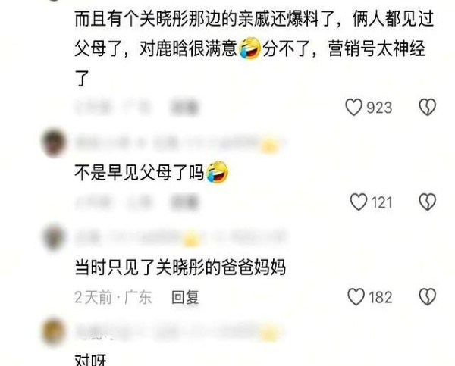Select the comment 当时只见了关晓彤的爸爸妈妈

point(180,267)
